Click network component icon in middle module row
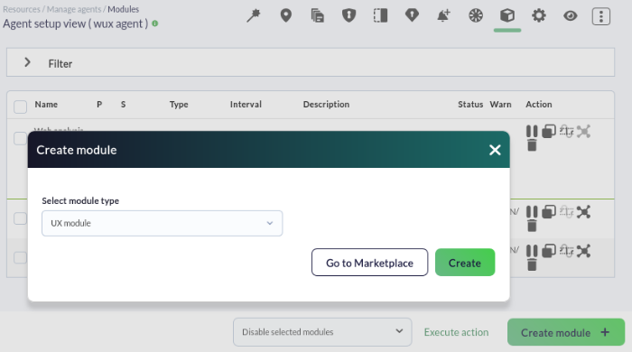 click(583, 212)
